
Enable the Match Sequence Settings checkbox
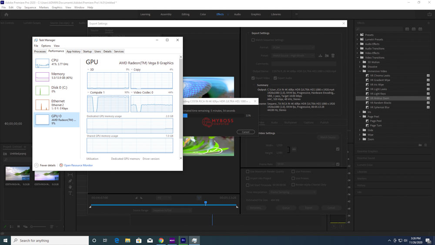(x=253, y=40)
